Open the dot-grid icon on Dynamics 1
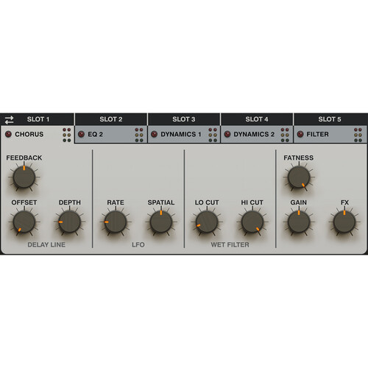Screen dimensions: 368x368 click(213, 135)
